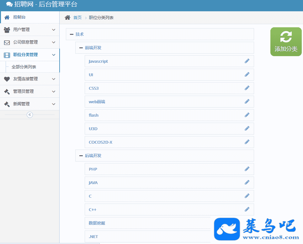303x244 pixels.
Task: Expand the 新闻管理 sidebar menu
Action: click(x=29, y=104)
